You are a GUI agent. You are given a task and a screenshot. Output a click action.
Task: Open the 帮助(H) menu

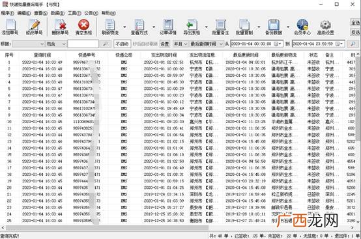(108, 13)
